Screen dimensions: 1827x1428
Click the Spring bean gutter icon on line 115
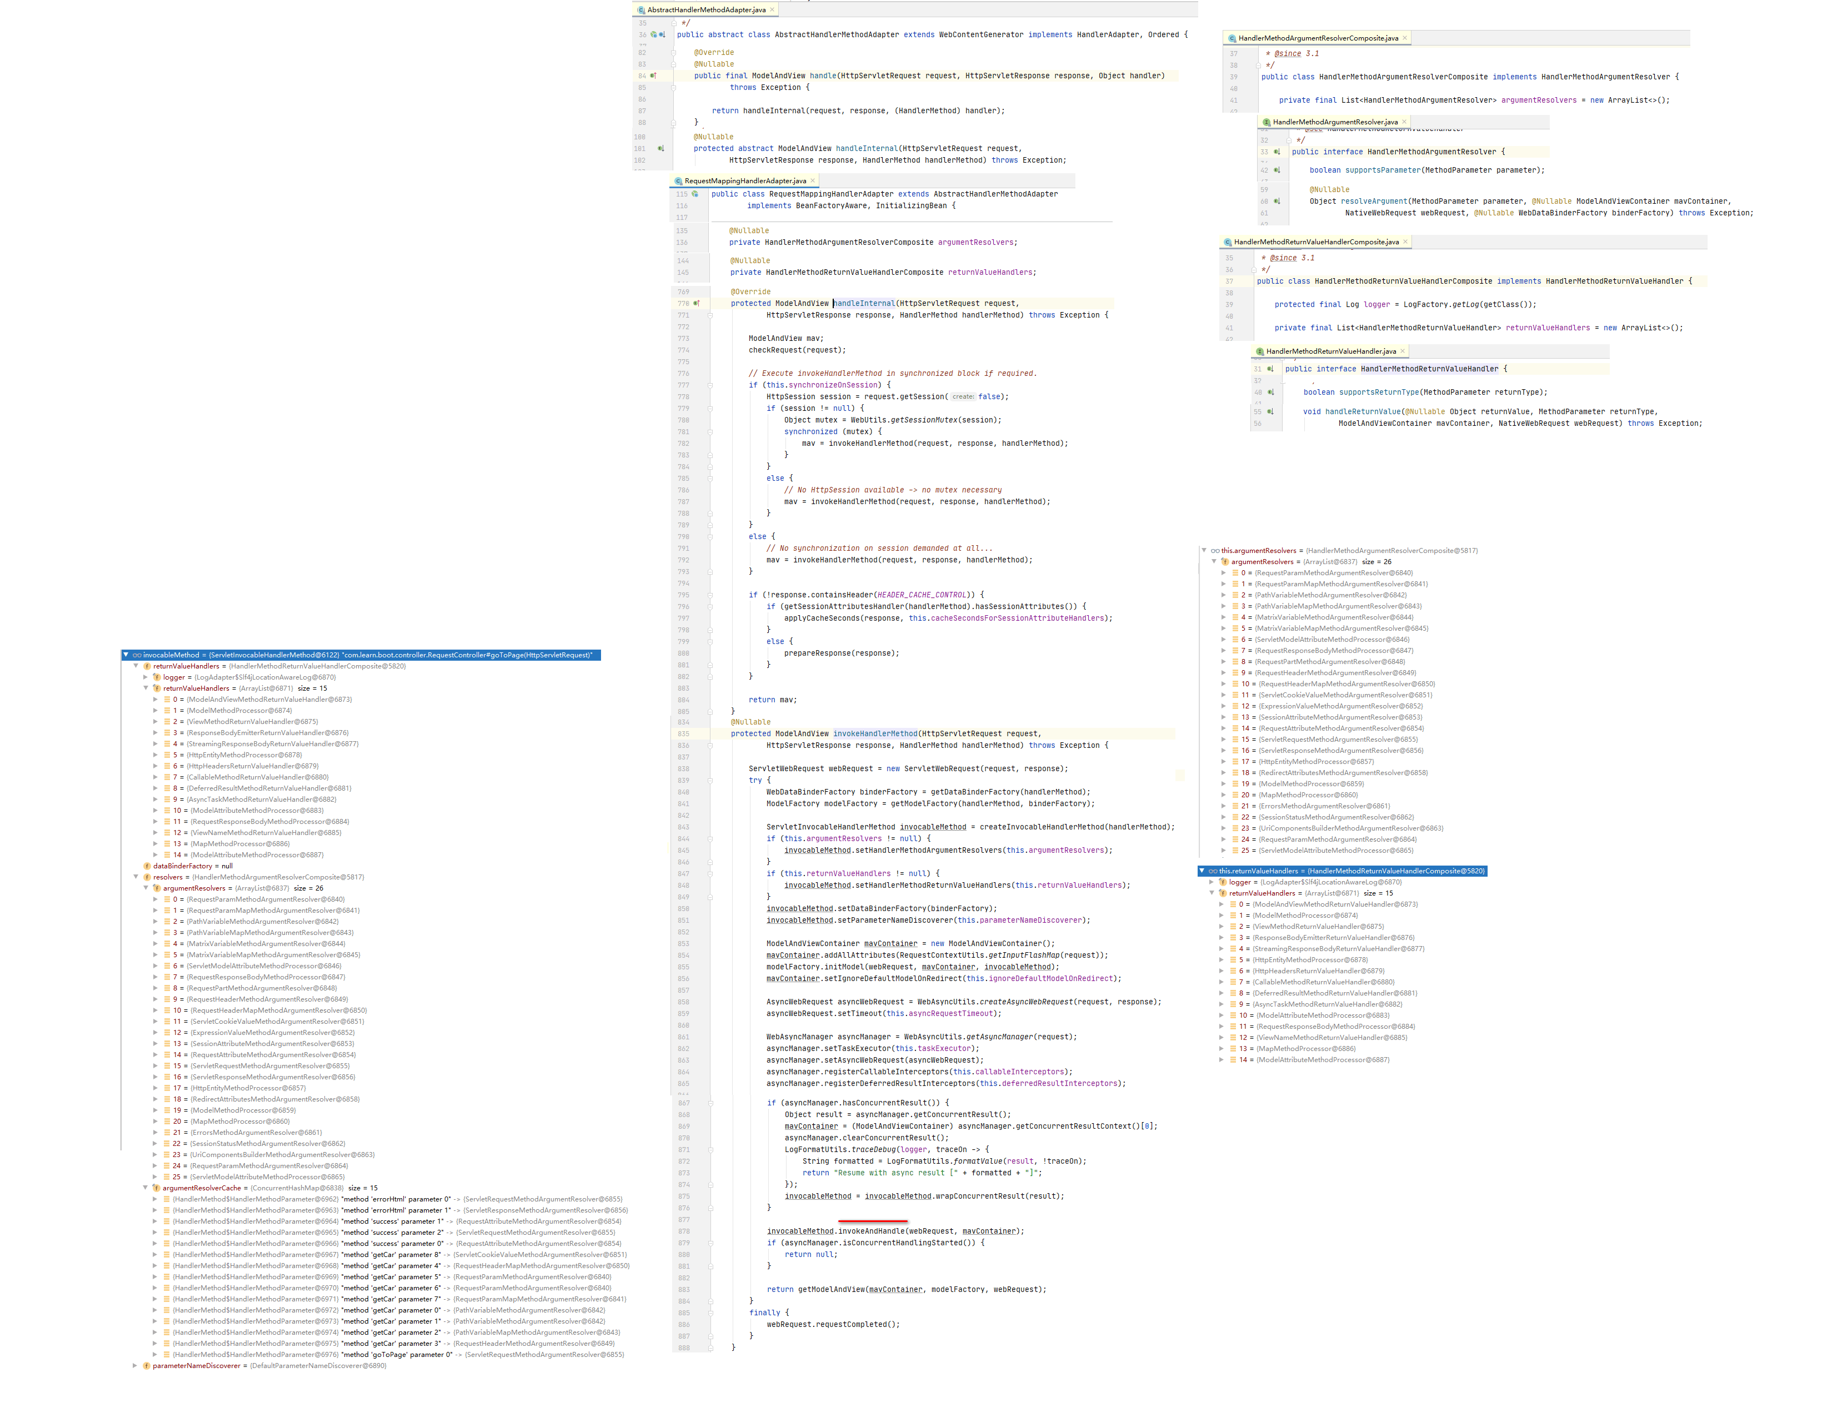(694, 194)
